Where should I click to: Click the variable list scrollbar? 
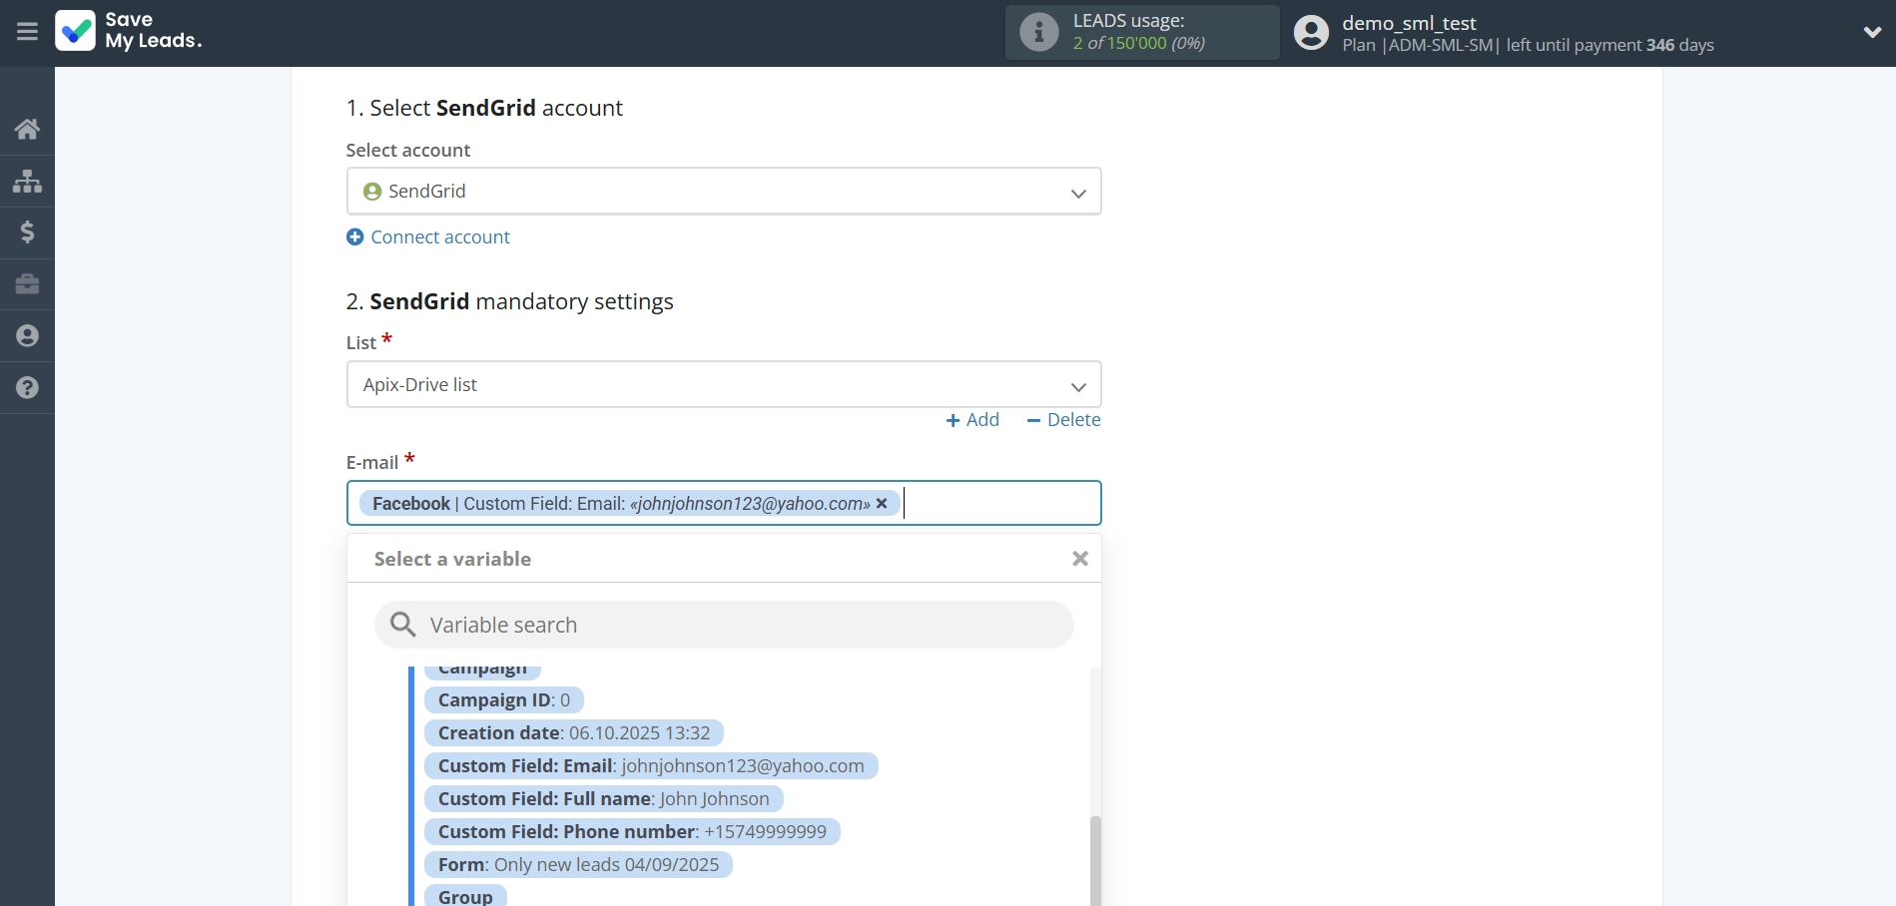[x=1095, y=858]
